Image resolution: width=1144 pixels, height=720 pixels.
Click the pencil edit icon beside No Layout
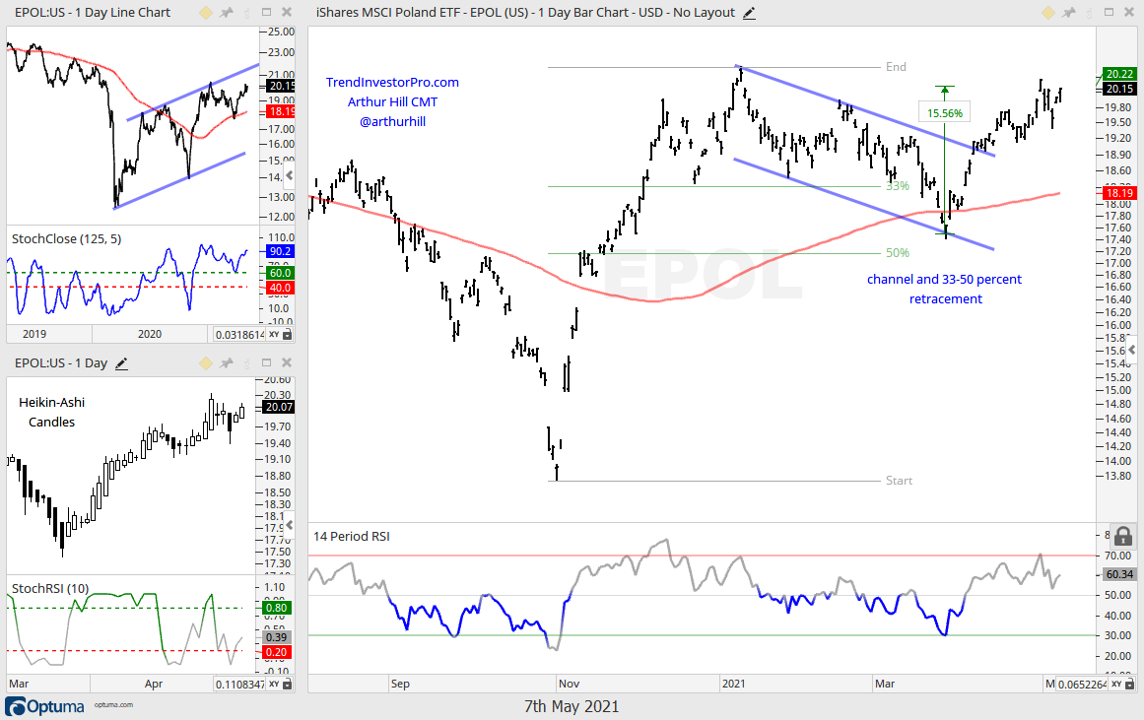point(749,13)
